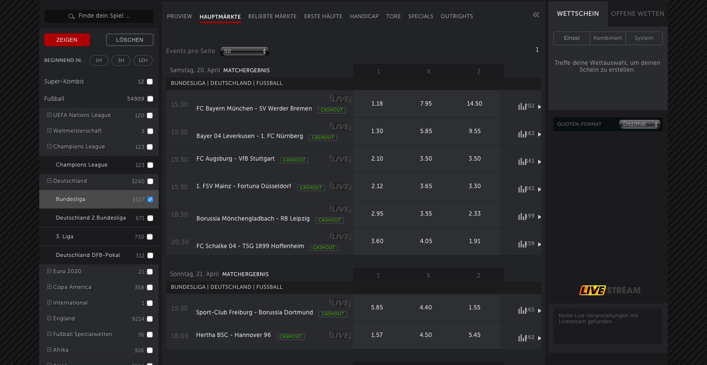Uncheck the Bundesliga checkbox
The height and width of the screenshot is (365, 707).
pyautogui.click(x=150, y=199)
